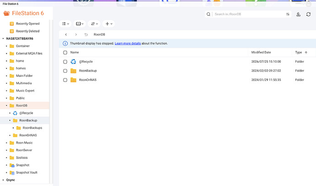The height and width of the screenshot is (186, 316).
Task: Click the @Recycle icon in sidebar tree
Action: click(x=15, y=113)
